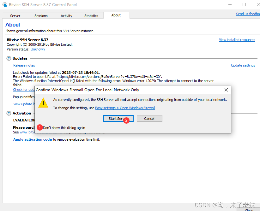Open the Statistics tab
This screenshot has height=211, width=260.
coord(91,15)
